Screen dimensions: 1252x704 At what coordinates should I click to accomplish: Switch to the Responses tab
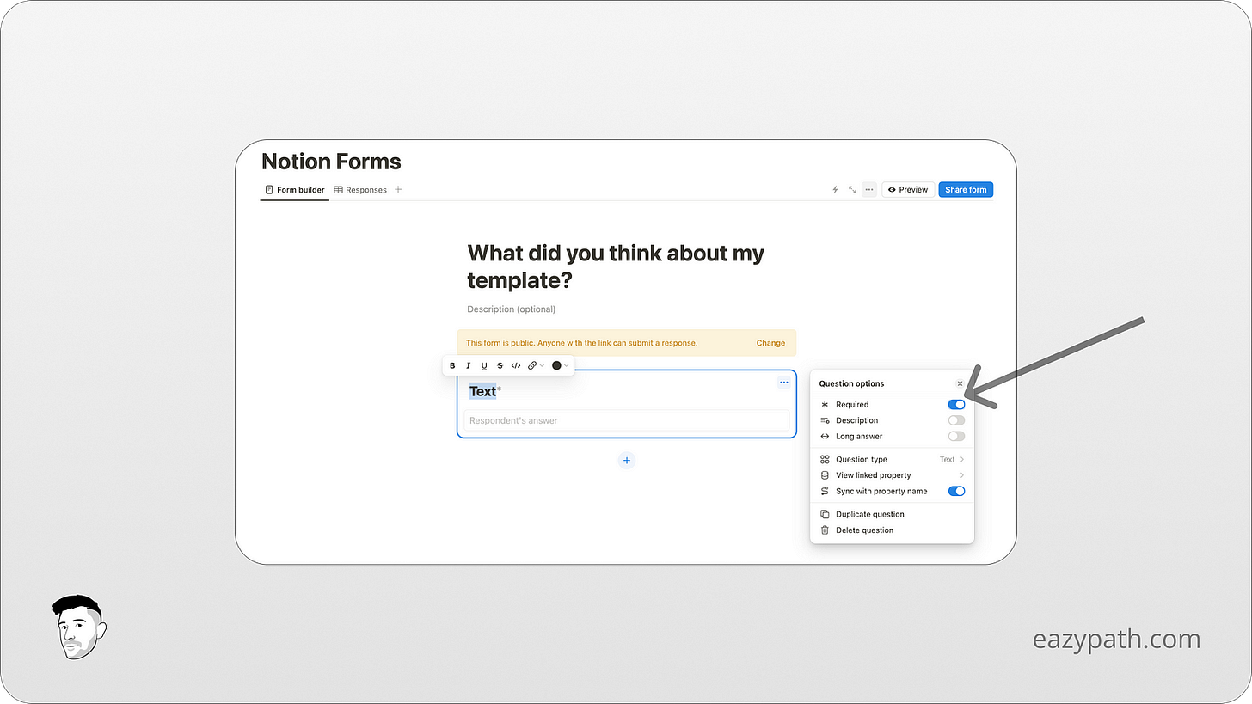click(x=360, y=190)
